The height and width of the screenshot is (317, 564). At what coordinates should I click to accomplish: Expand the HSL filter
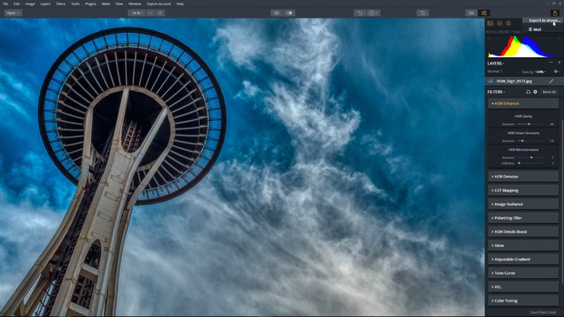pyautogui.click(x=524, y=287)
